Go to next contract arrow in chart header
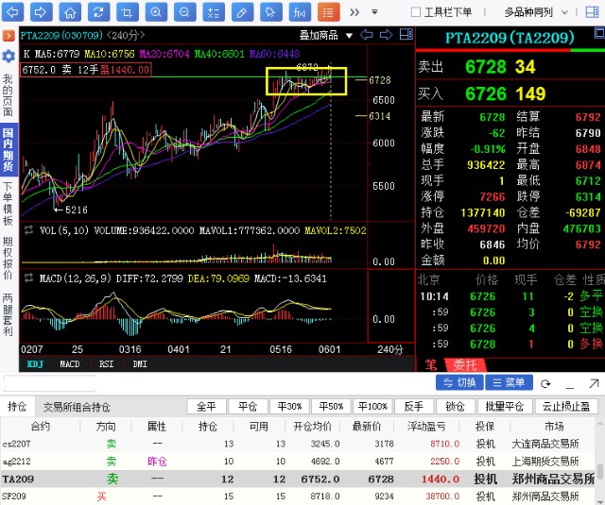605x505 pixels. 386,35
